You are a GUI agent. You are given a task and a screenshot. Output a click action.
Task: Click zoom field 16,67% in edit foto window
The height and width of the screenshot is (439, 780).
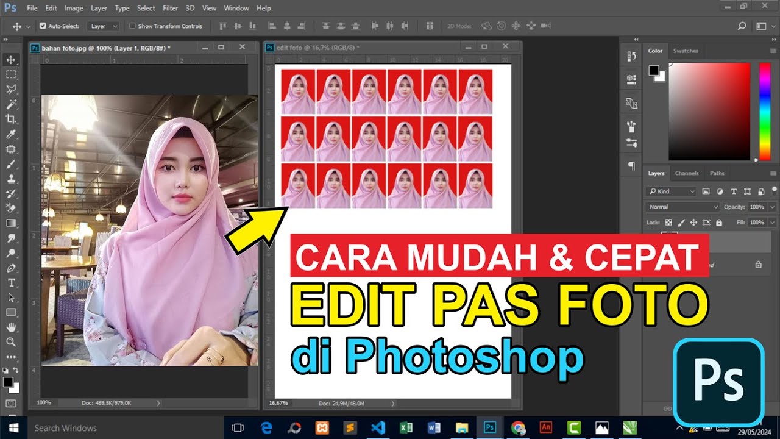point(278,403)
